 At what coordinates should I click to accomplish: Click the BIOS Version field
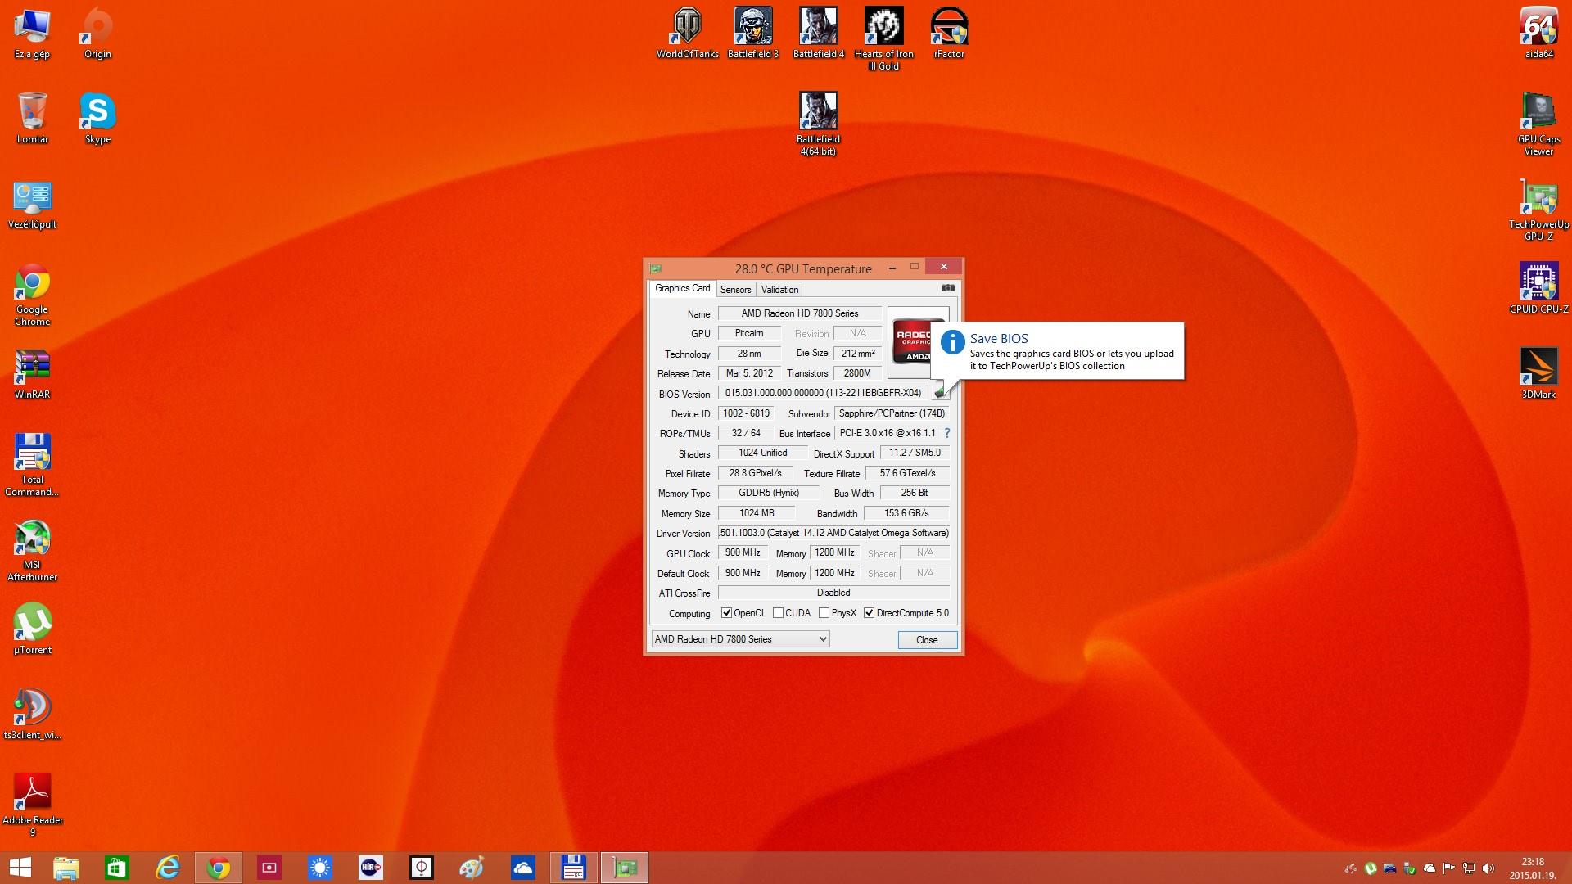pyautogui.click(x=823, y=393)
